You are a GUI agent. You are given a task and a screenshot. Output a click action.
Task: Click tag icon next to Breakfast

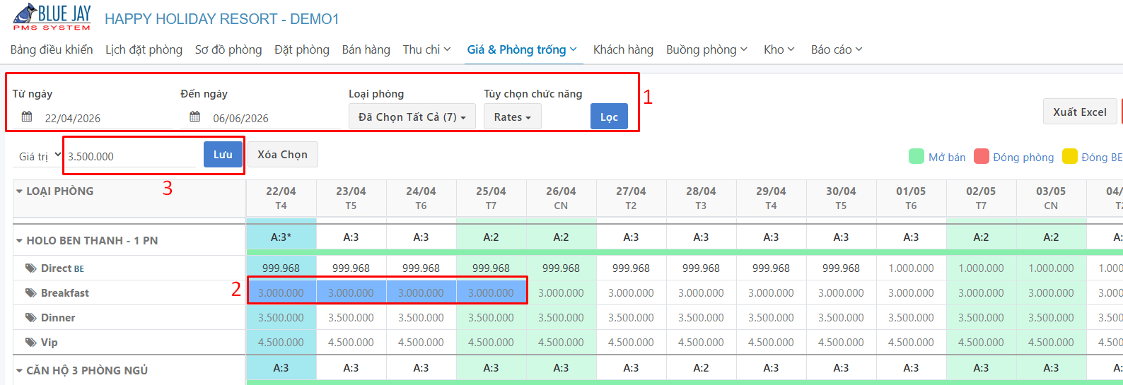30,292
